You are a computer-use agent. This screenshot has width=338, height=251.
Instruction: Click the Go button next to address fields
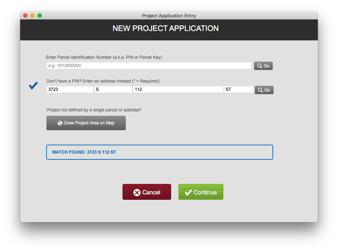point(264,90)
